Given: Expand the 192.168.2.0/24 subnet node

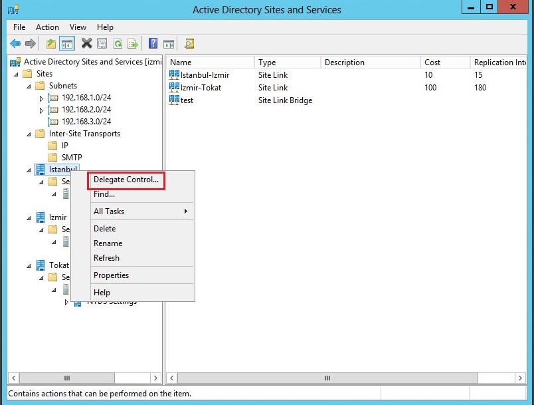Looking at the screenshot, I should tap(41, 110).
